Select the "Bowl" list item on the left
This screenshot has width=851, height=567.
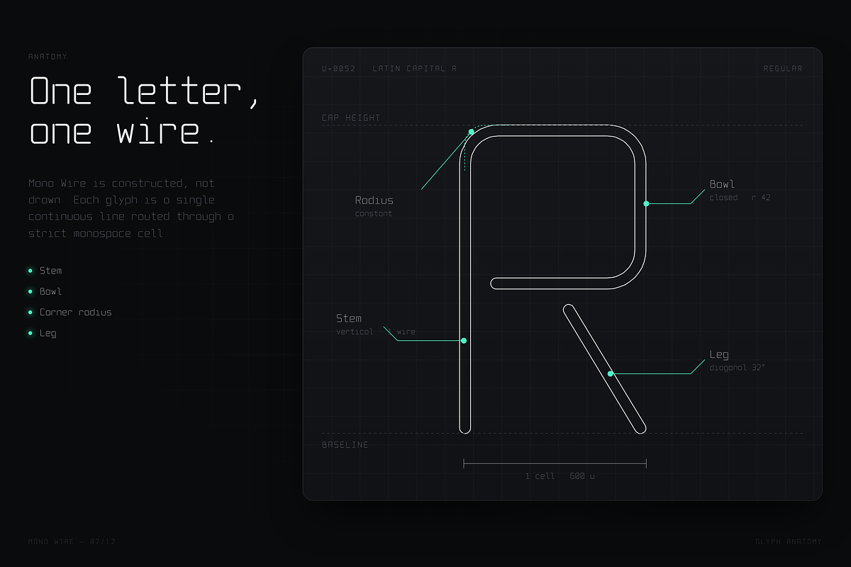(x=45, y=291)
